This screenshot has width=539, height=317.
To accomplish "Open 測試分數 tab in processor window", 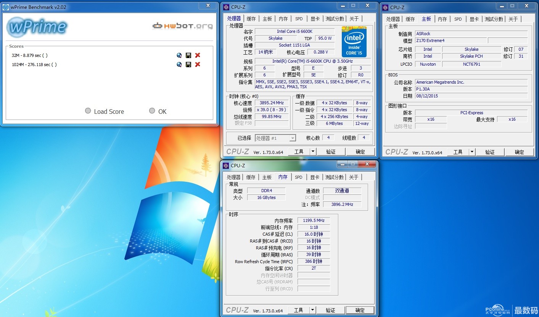I will coord(335,19).
